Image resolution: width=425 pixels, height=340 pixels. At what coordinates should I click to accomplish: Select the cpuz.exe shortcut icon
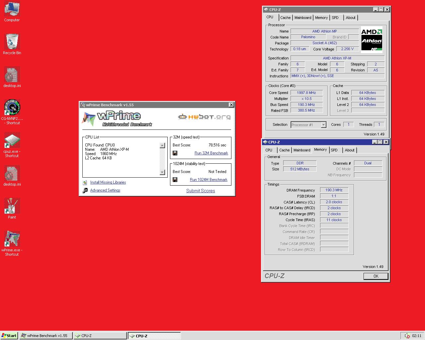point(12,140)
